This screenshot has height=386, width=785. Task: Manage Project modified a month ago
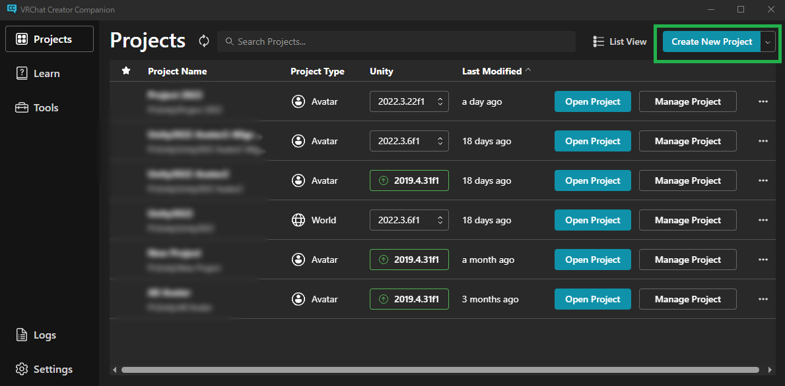[688, 260]
